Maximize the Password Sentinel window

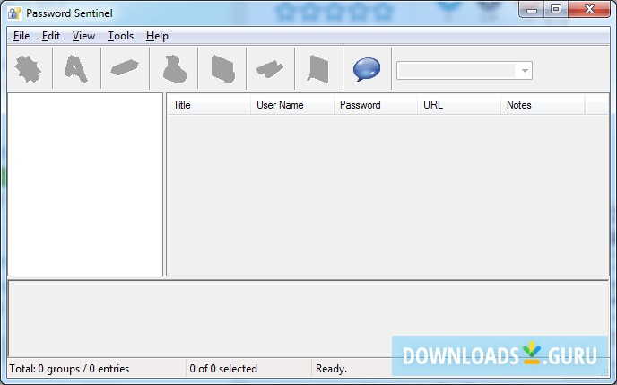pyautogui.click(x=556, y=10)
